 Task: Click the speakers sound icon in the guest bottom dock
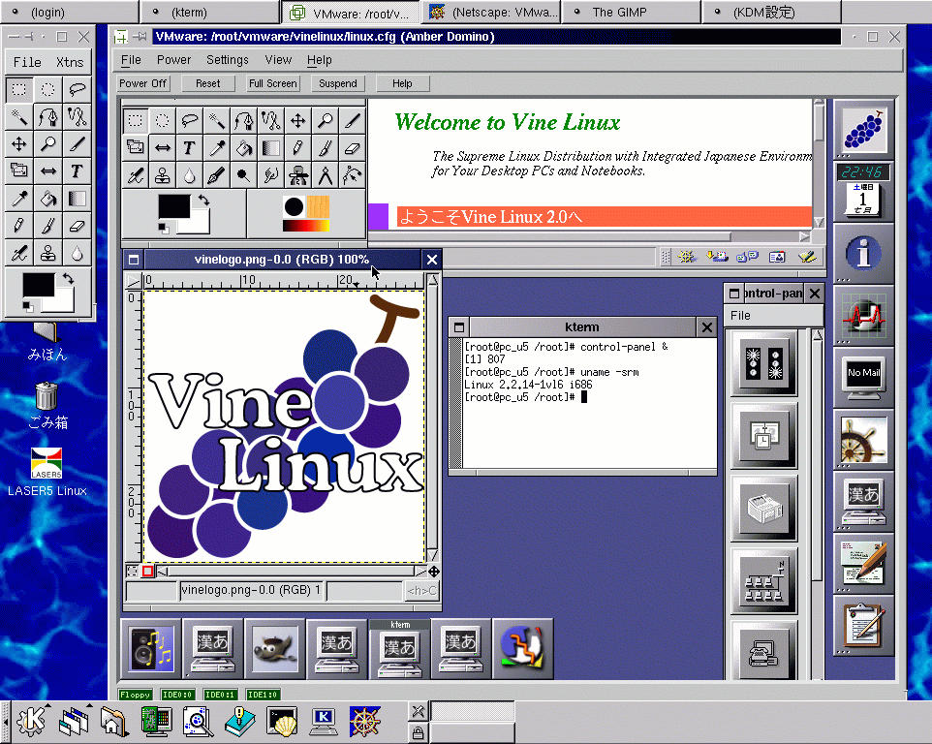151,649
